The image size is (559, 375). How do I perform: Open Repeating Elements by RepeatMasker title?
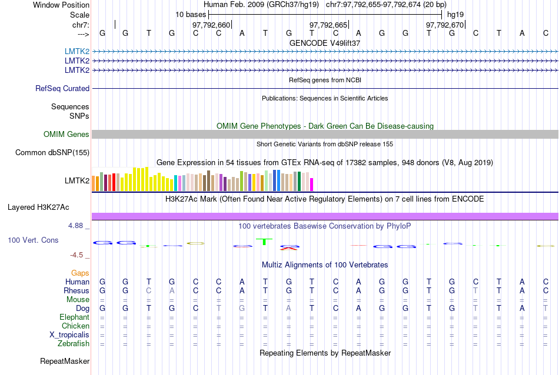click(325, 353)
